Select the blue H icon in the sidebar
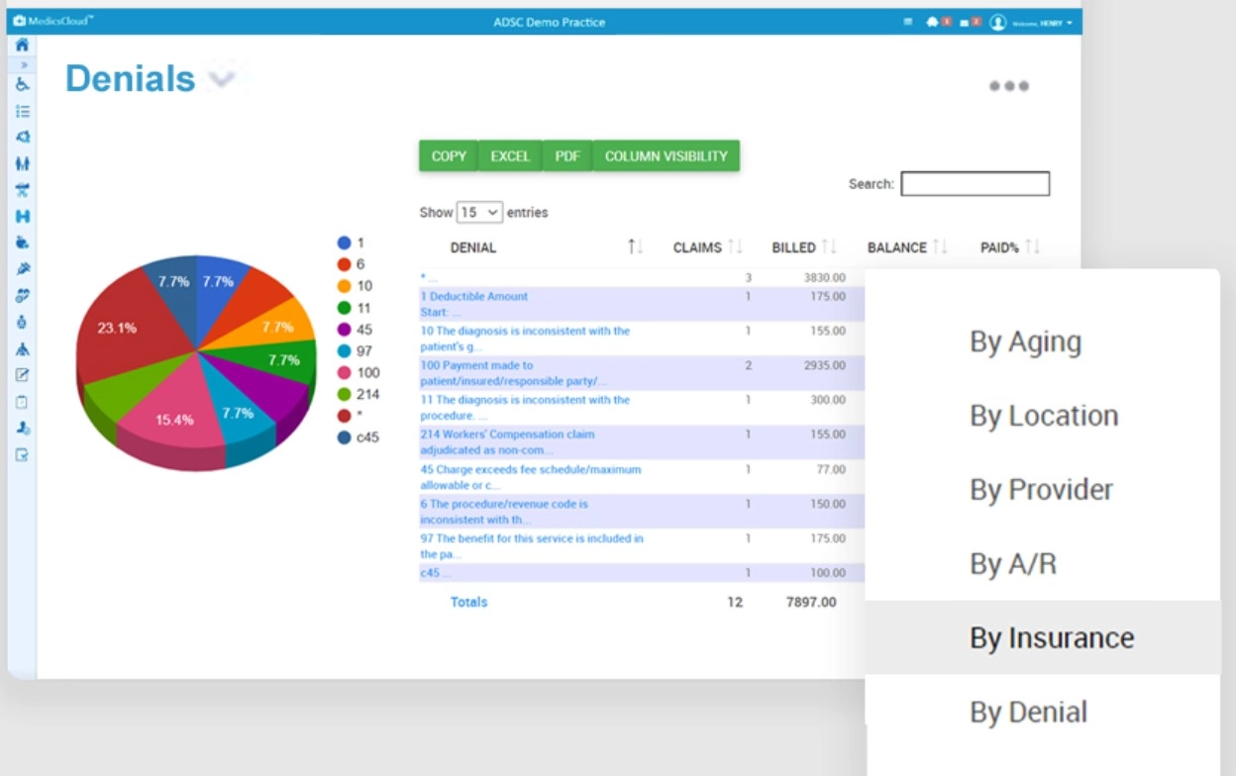This screenshot has width=1236, height=776. pos(21,216)
